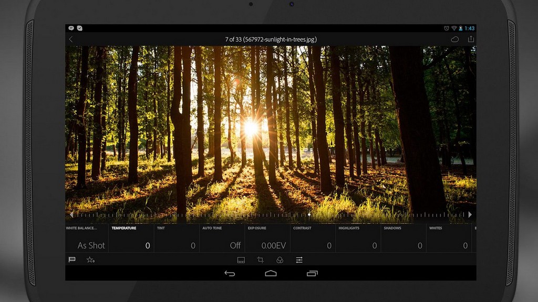
Task: Tap the Temperature adjustment to activate it
Action: click(x=124, y=229)
